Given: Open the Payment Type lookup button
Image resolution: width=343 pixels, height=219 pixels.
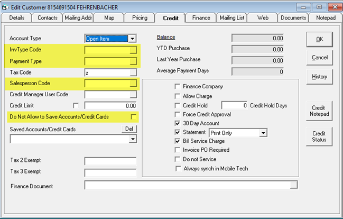Looking at the screenshot, I should pos(133,61).
